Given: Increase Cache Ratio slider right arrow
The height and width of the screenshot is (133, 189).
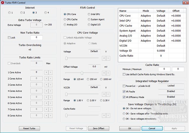Looking at the screenshot, I should pos(108,115).
